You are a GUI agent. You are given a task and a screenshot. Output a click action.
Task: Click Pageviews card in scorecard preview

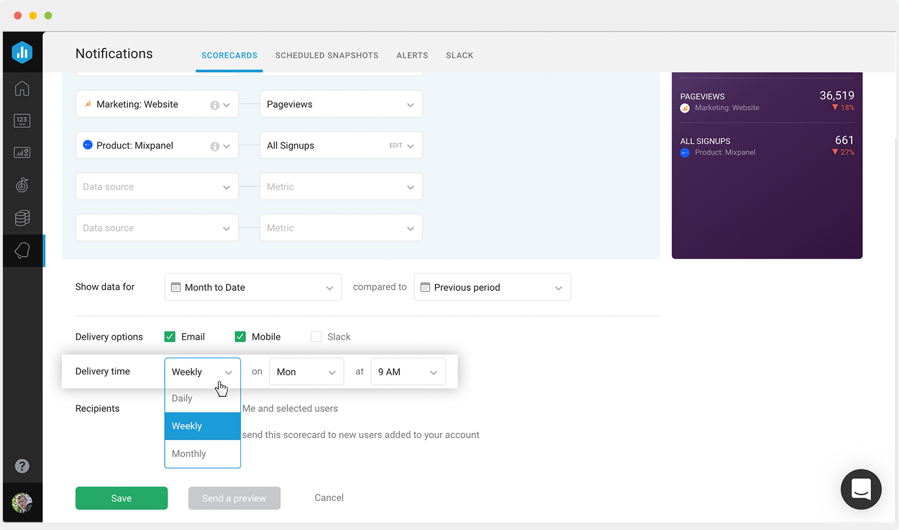[x=767, y=101]
